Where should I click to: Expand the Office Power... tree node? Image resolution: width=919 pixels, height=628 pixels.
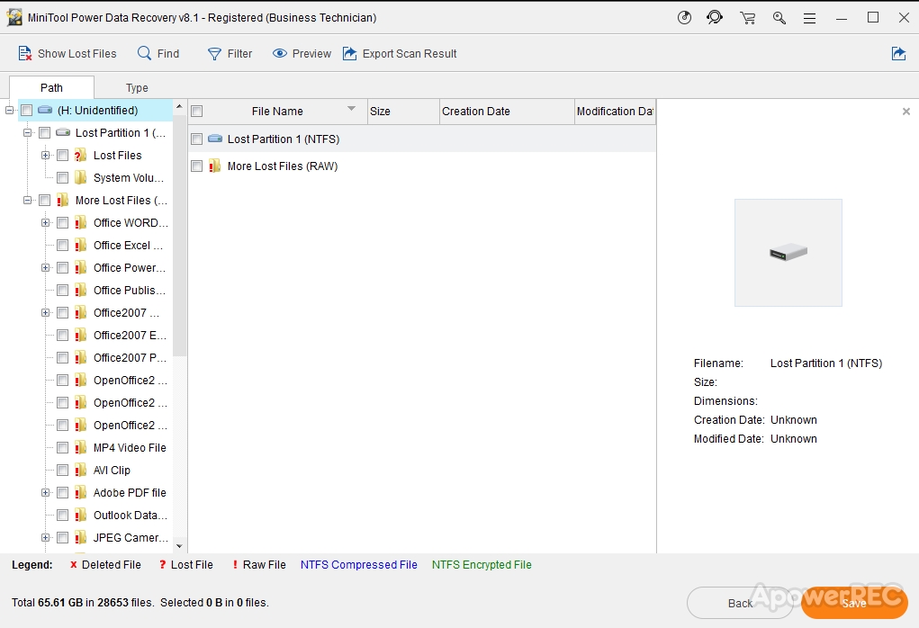[45, 268]
